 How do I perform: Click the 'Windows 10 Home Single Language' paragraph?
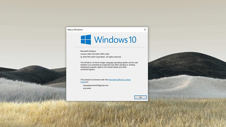pos(109,66)
